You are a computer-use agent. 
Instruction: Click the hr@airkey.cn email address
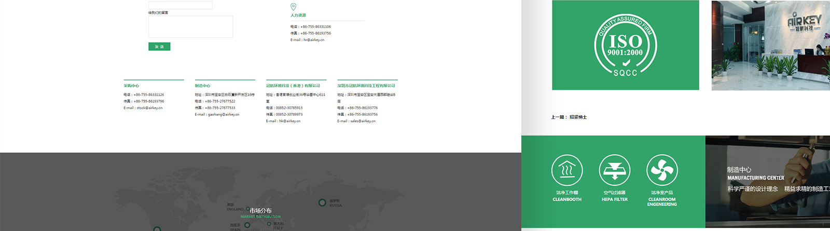(x=313, y=40)
